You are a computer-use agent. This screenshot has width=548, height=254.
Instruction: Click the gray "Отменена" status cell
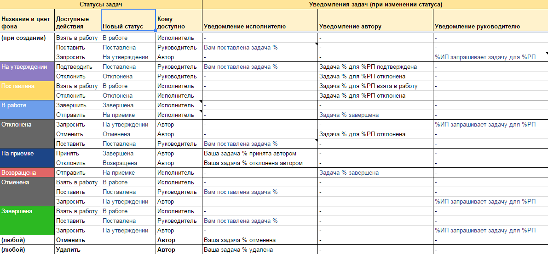tap(27, 192)
